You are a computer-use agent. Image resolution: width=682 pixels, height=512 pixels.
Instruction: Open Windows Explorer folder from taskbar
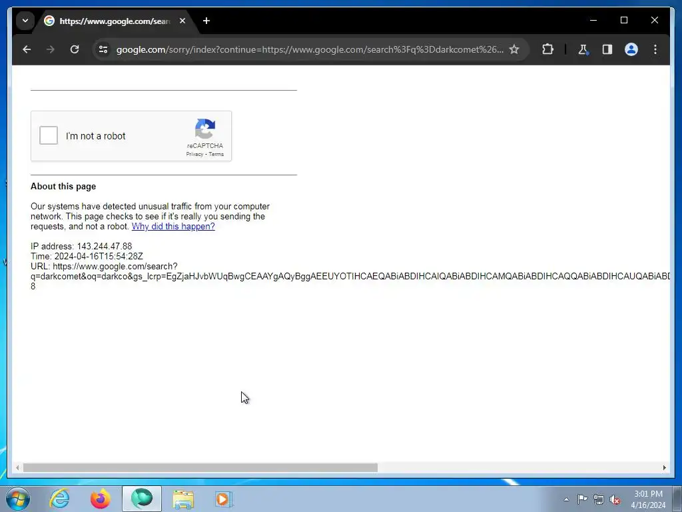(183, 499)
